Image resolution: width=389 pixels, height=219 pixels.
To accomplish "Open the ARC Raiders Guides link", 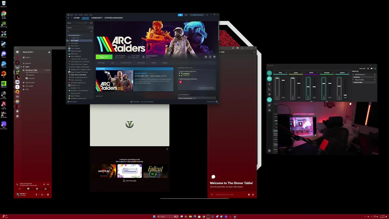I will [x=154, y=63].
